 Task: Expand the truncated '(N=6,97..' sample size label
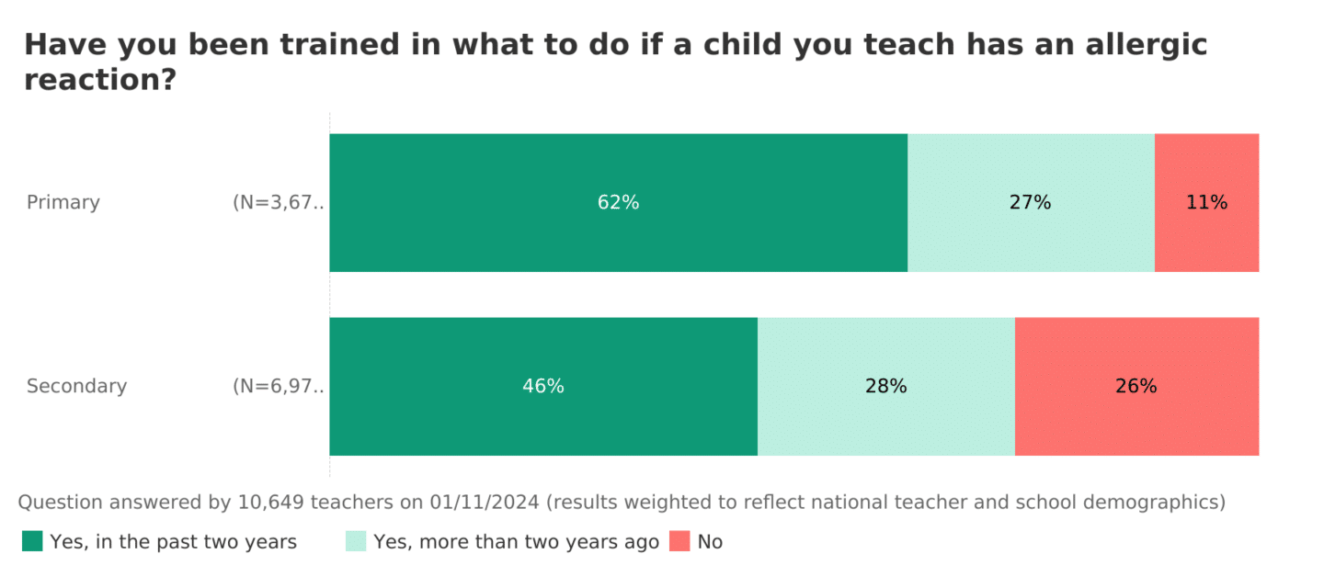click(x=278, y=386)
